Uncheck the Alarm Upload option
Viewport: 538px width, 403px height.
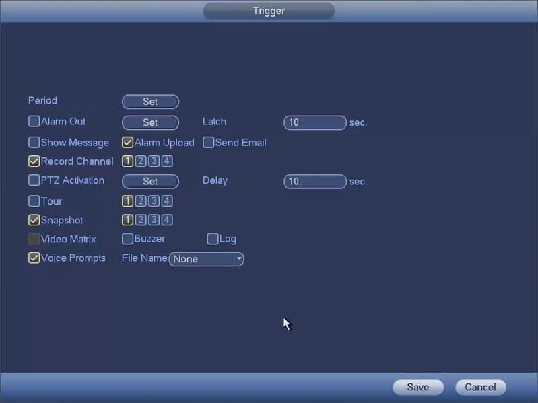128,142
